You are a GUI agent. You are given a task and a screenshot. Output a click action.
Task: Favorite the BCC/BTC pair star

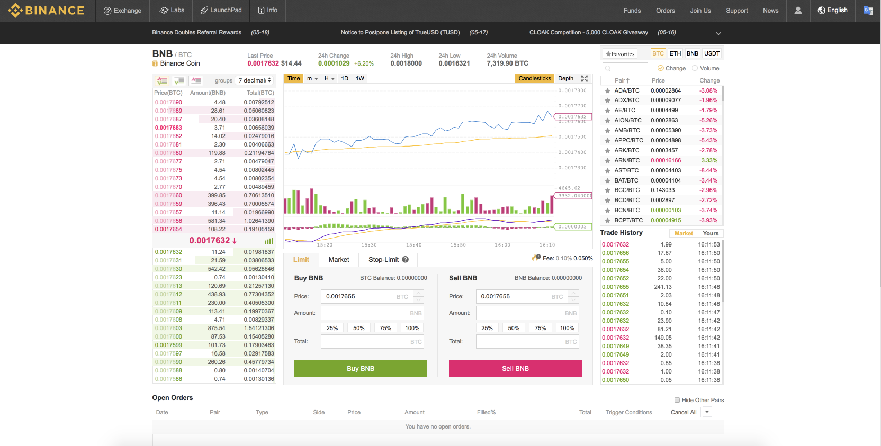pyautogui.click(x=607, y=190)
